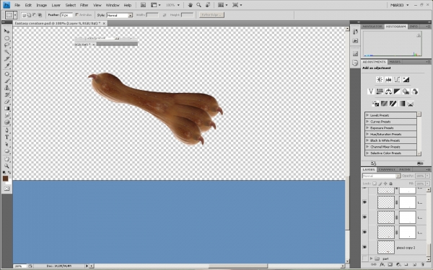The width and height of the screenshot is (433, 270).
Task: Launch Bridge from application bar
Action: coord(143,5)
